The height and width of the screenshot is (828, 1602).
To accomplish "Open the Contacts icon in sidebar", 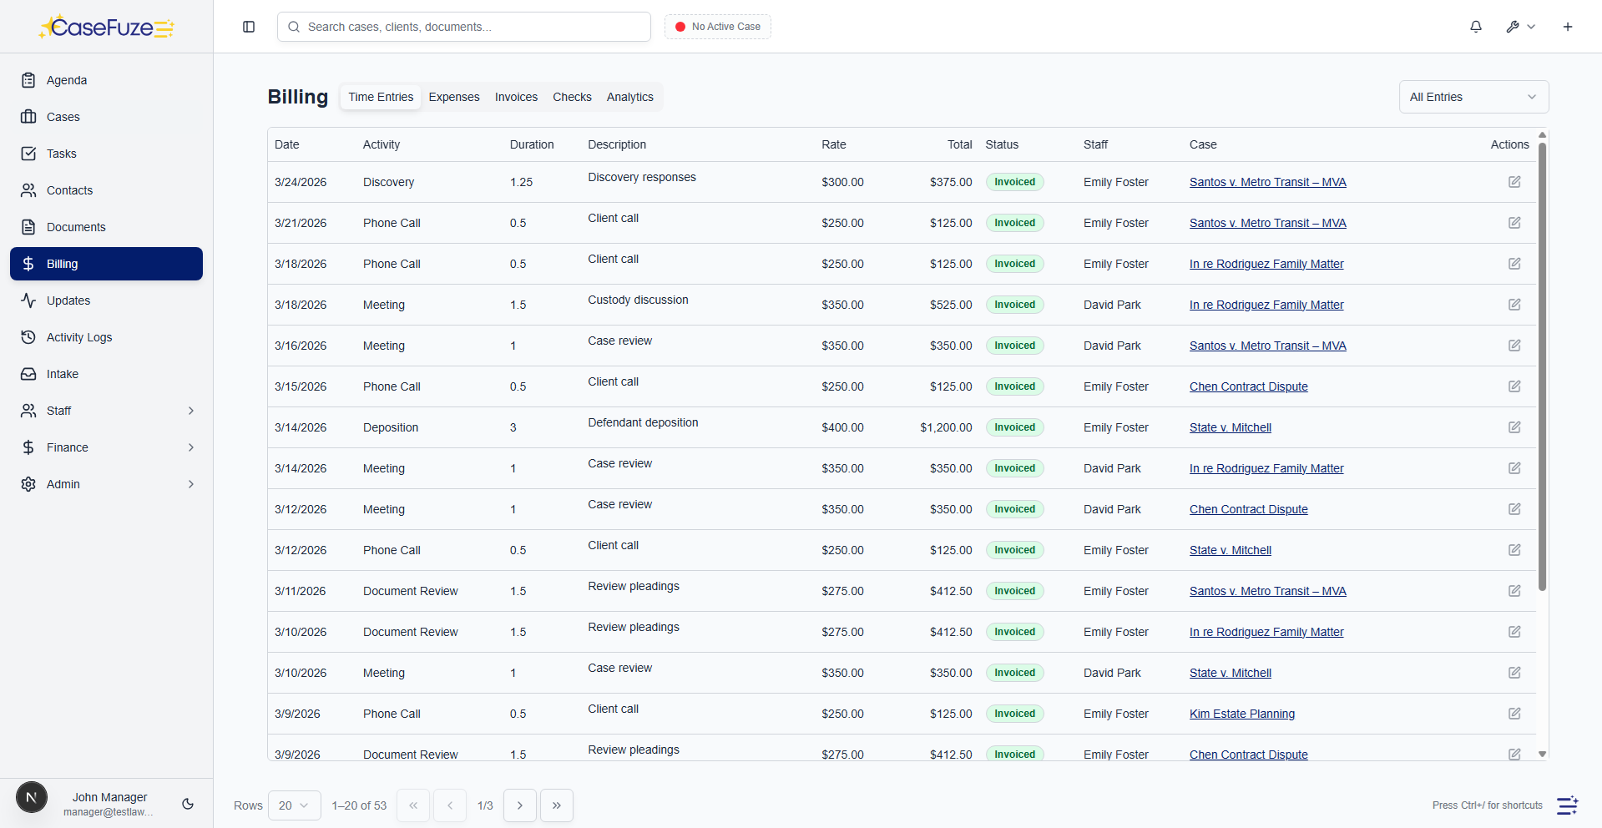I will click(x=29, y=190).
